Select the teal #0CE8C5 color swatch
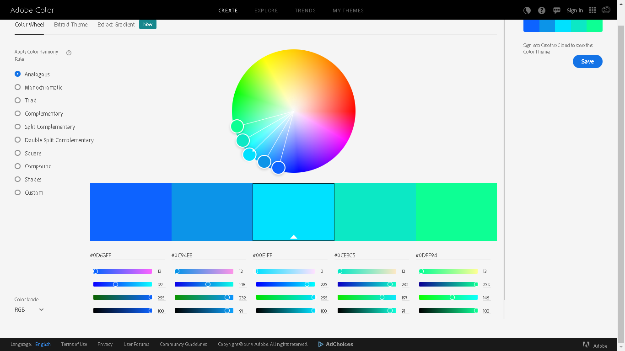Screen dimensions: 625x351 (x=375, y=212)
